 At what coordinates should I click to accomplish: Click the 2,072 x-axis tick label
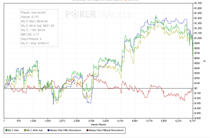pos(62,121)
